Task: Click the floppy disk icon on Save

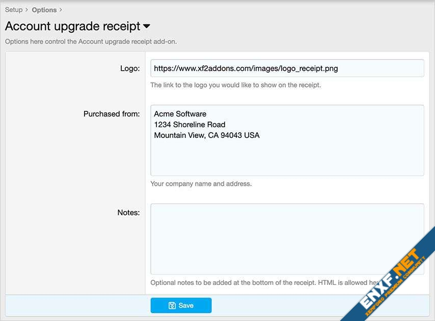Action: [172, 305]
